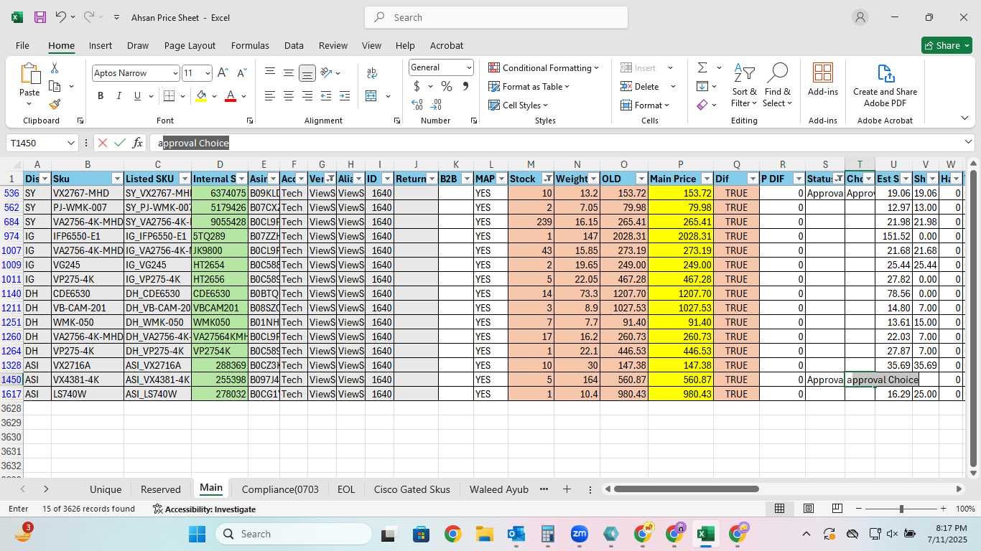Open the Add-ins button
Image resolution: width=981 pixels, height=551 pixels.
tap(822, 80)
